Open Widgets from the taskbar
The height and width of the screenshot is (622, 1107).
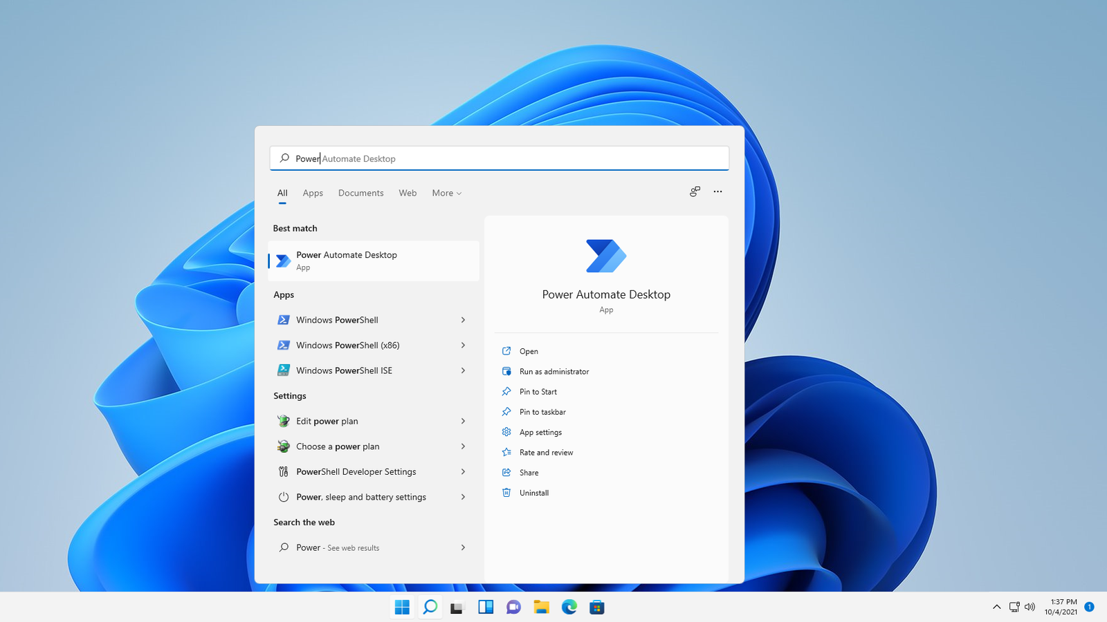coord(486,607)
